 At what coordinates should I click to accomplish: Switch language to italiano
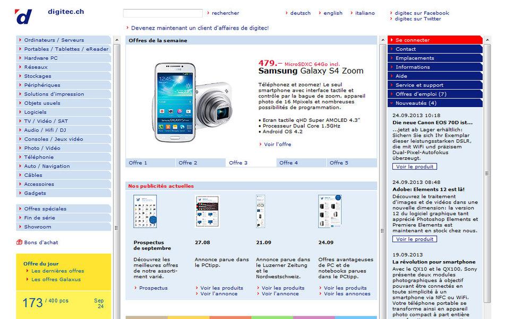(365, 13)
